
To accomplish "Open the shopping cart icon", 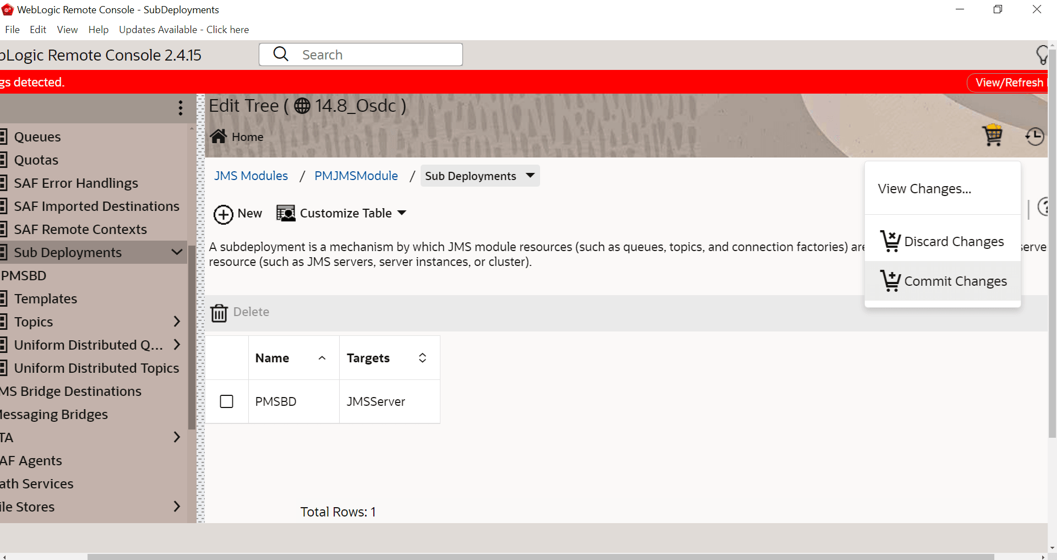I will pyautogui.click(x=993, y=135).
